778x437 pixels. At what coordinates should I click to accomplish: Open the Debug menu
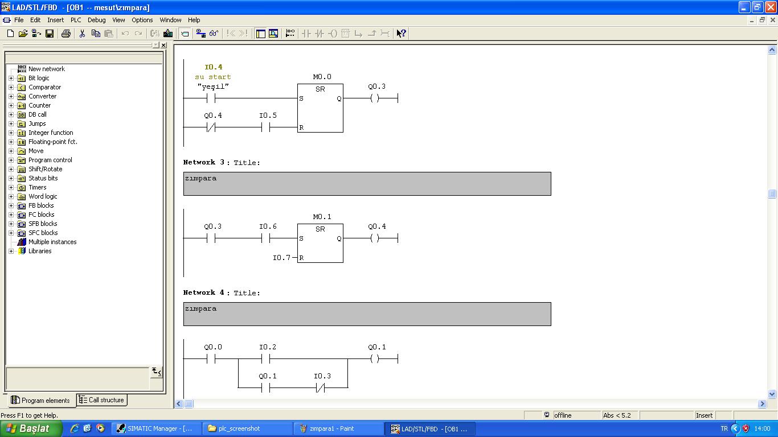(96, 20)
